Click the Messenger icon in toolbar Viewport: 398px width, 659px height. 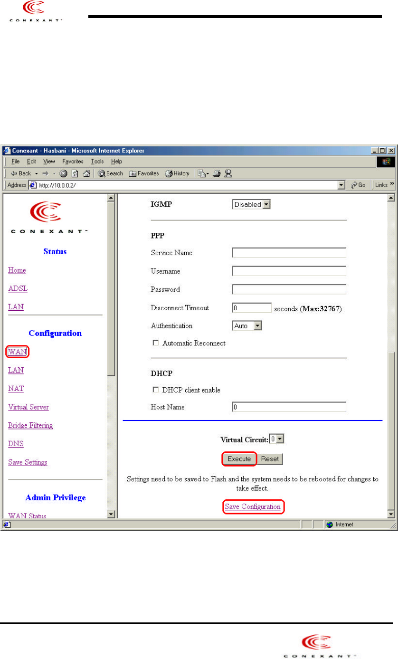[x=228, y=173]
